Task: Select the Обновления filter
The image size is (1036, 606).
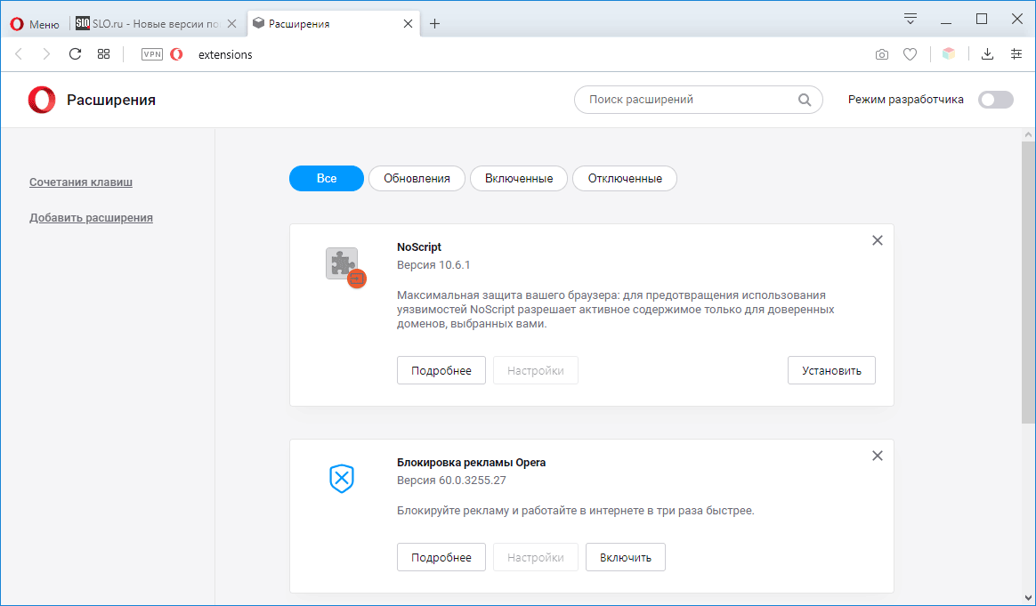Action: tap(417, 179)
